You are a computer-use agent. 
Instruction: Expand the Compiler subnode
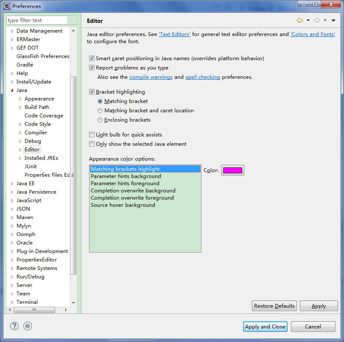[x=20, y=133]
